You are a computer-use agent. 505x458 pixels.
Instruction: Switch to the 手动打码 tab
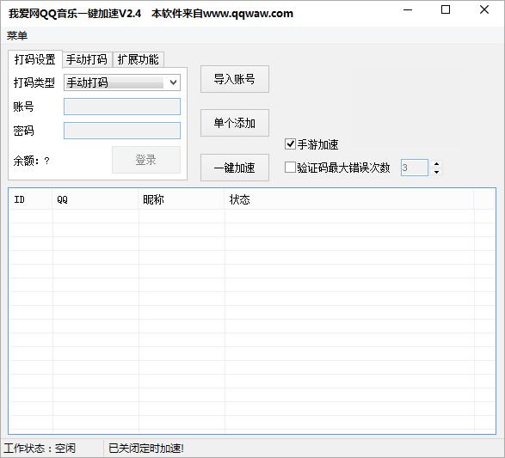[x=87, y=59]
